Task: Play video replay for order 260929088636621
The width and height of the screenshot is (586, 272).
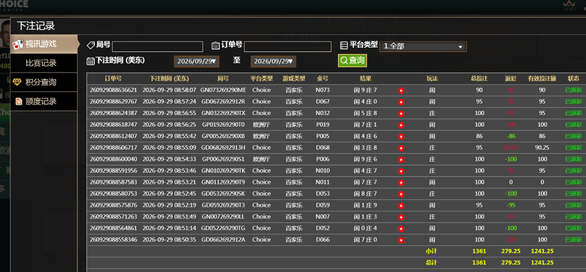Action: click(x=401, y=91)
